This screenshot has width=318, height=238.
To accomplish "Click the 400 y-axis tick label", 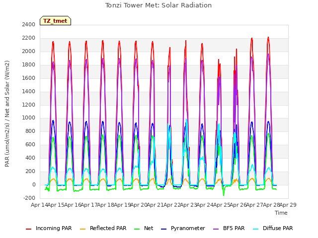I will [30, 158].
